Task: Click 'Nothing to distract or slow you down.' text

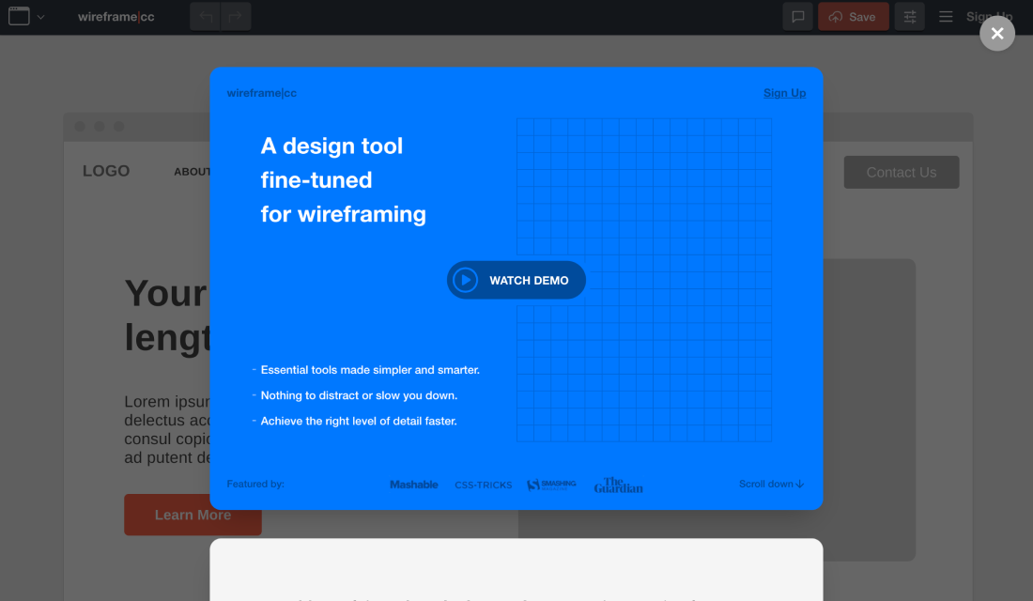Action: (359, 395)
